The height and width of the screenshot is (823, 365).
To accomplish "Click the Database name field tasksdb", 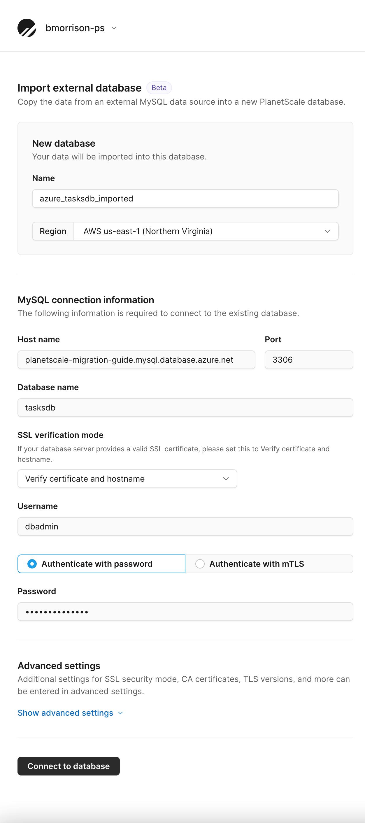I will pos(185,407).
